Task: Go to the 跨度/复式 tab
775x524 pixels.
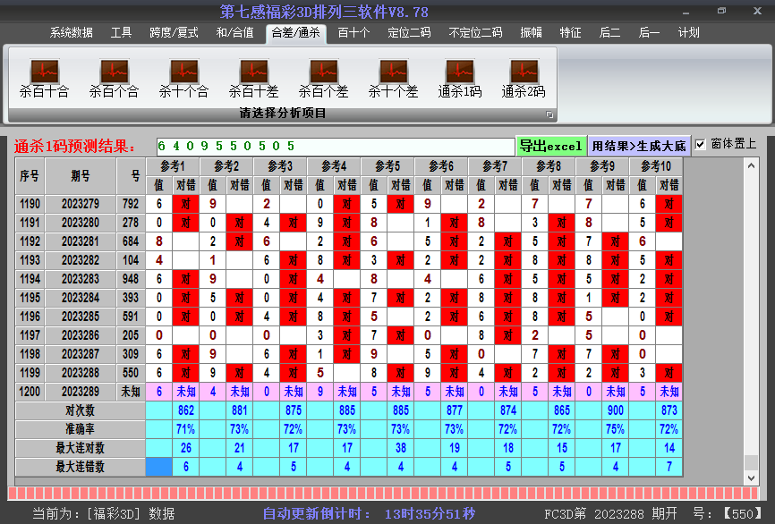Action: [x=174, y=32]
